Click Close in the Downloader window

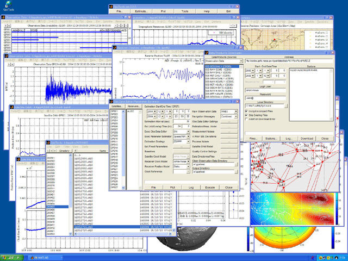(x=325, y=139)
